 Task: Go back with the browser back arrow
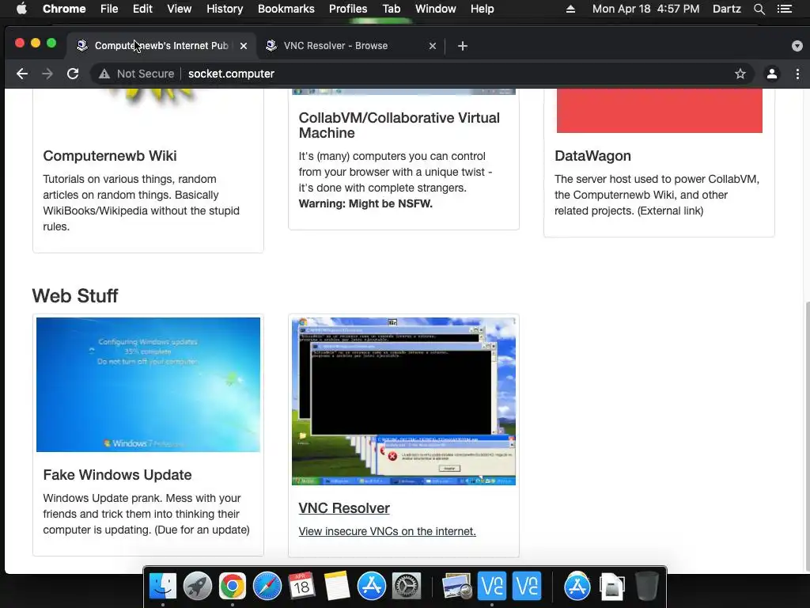pos(21,74)
